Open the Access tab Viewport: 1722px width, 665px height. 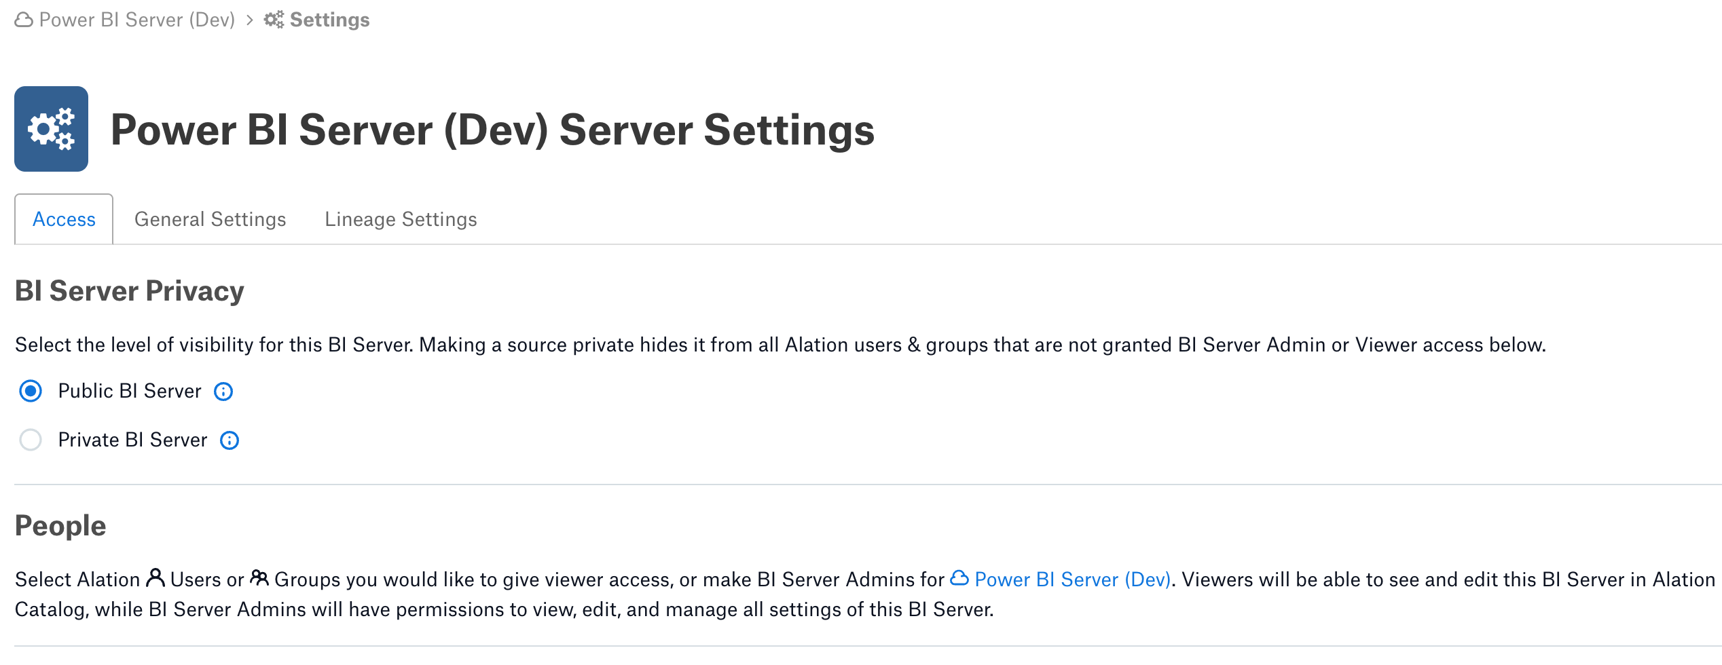pyautogui.click(x=64, y=219)
